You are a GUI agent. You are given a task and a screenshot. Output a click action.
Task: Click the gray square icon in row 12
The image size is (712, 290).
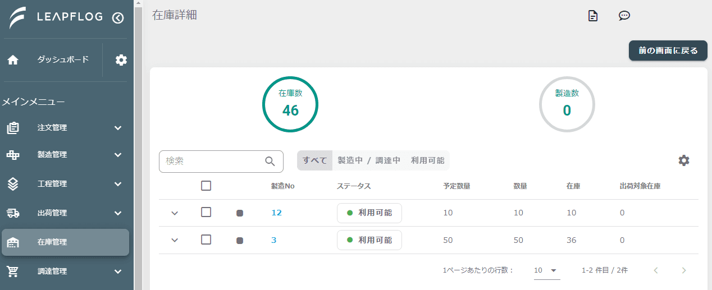point(240,213)
